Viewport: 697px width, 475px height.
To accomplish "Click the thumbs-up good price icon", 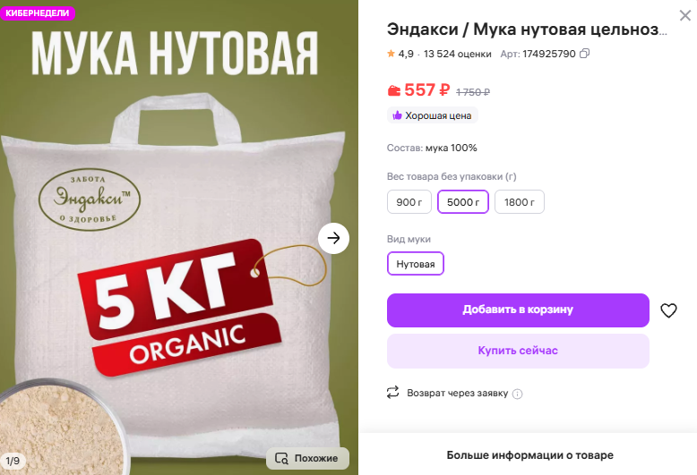I will [x=397, y=115].
